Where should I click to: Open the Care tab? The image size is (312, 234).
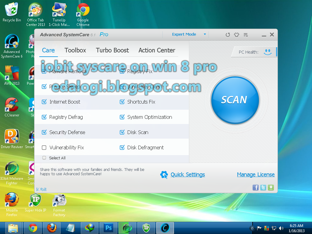pos(48,50)
